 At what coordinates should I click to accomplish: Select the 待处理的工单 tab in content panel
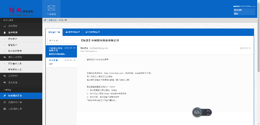click(x=54, y=32)
